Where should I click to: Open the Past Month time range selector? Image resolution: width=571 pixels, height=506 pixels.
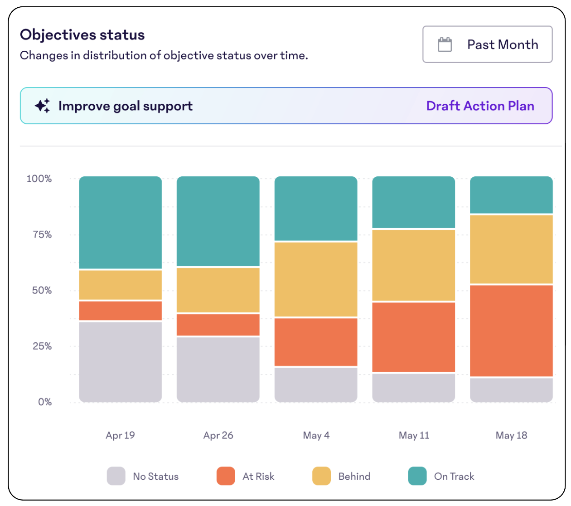(487, 44)
